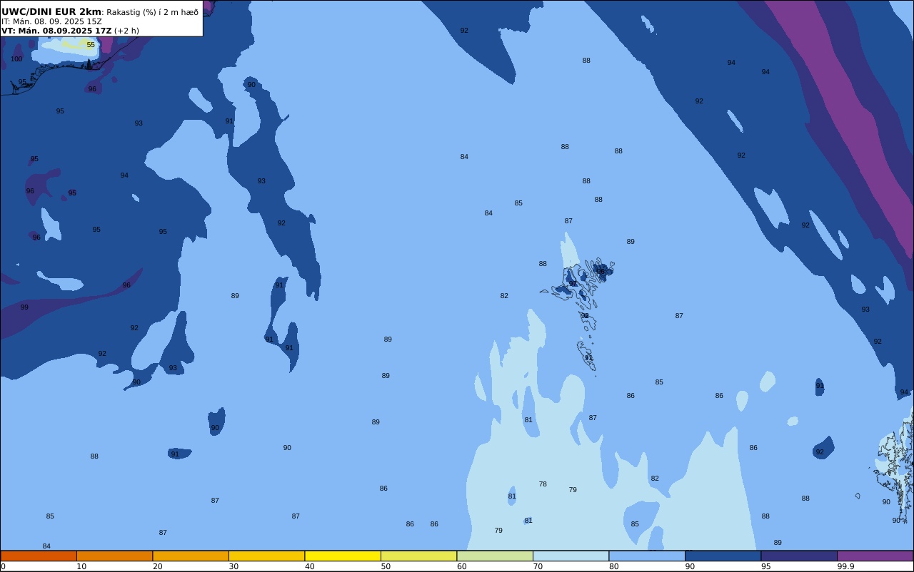Click the golden 30–40 legend swatch
This screenshot has width=914, height=572.
[x=266, y=556]
